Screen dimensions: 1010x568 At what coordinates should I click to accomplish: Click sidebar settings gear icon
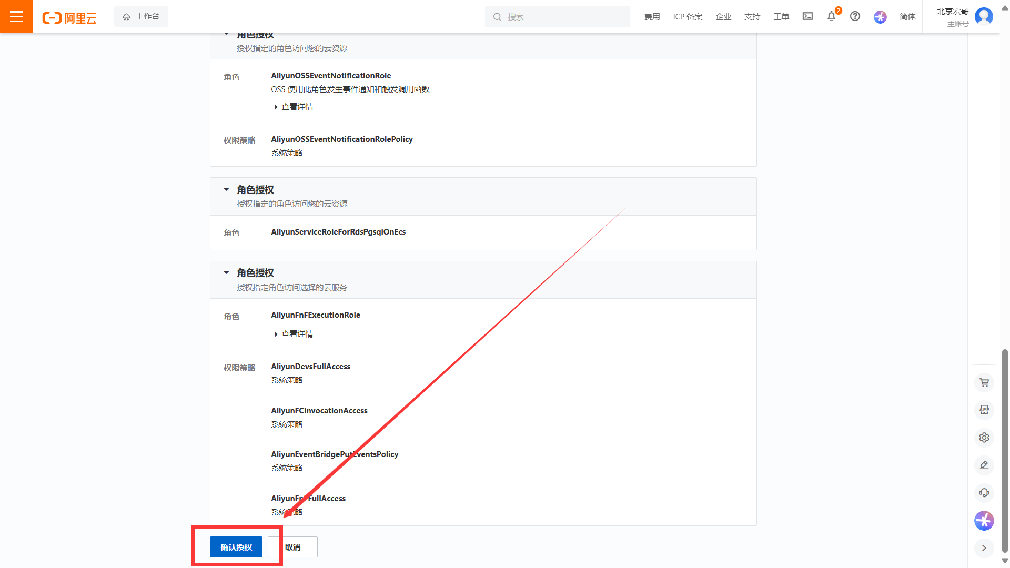point(984,437)
